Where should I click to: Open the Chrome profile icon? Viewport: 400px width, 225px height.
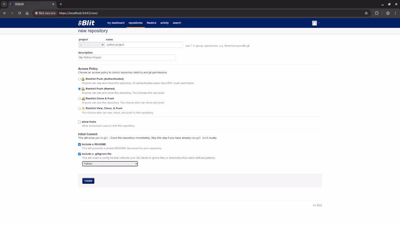tap(388, 13)
